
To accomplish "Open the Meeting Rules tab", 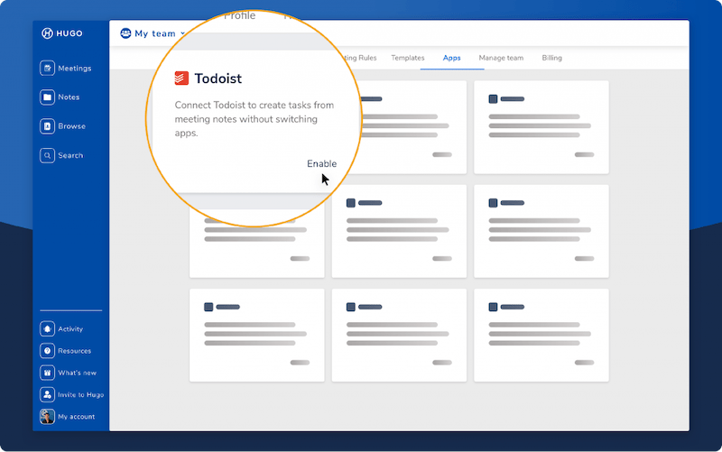I will [360, 58].
